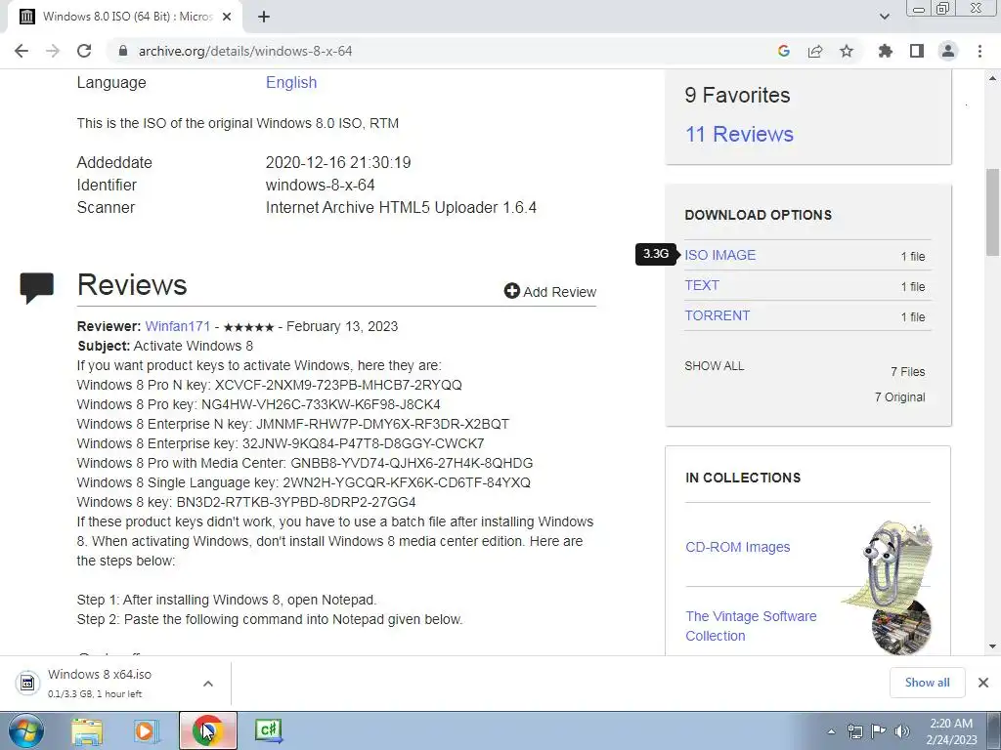The height and width of the screenshot is (750, 1001).
Task: Click the 9 Favorites text
Action: [x=737, y=95]
